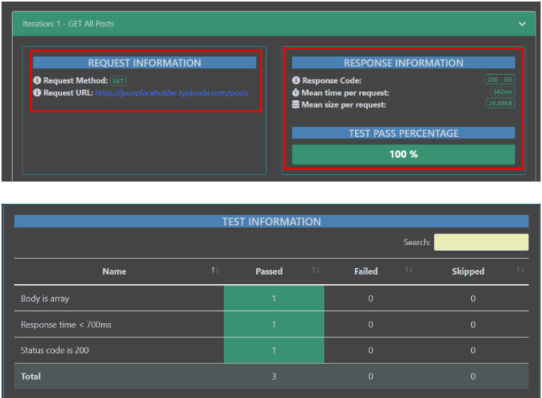542x398 pixels.
Task: Collapse the Iteration 1 GET All Posts chevron
Action: click(x=522, y=24)
